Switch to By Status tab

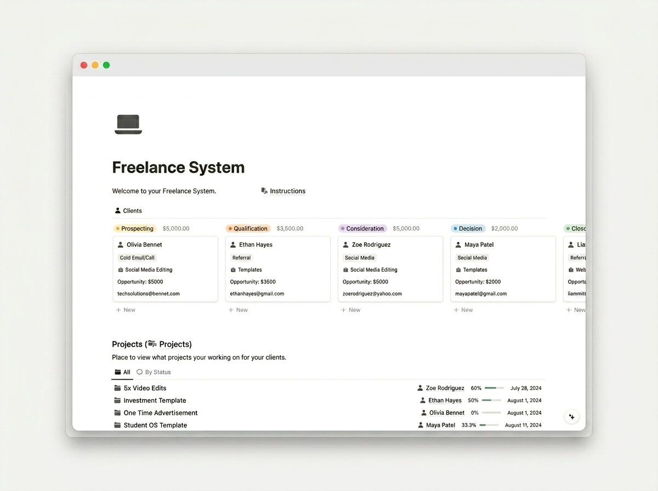[154, 372]
